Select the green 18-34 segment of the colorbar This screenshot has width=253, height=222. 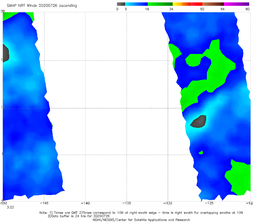coord(160,4)
